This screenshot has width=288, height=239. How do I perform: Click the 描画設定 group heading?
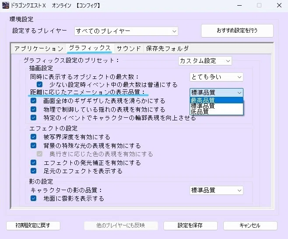click(41, 68)
